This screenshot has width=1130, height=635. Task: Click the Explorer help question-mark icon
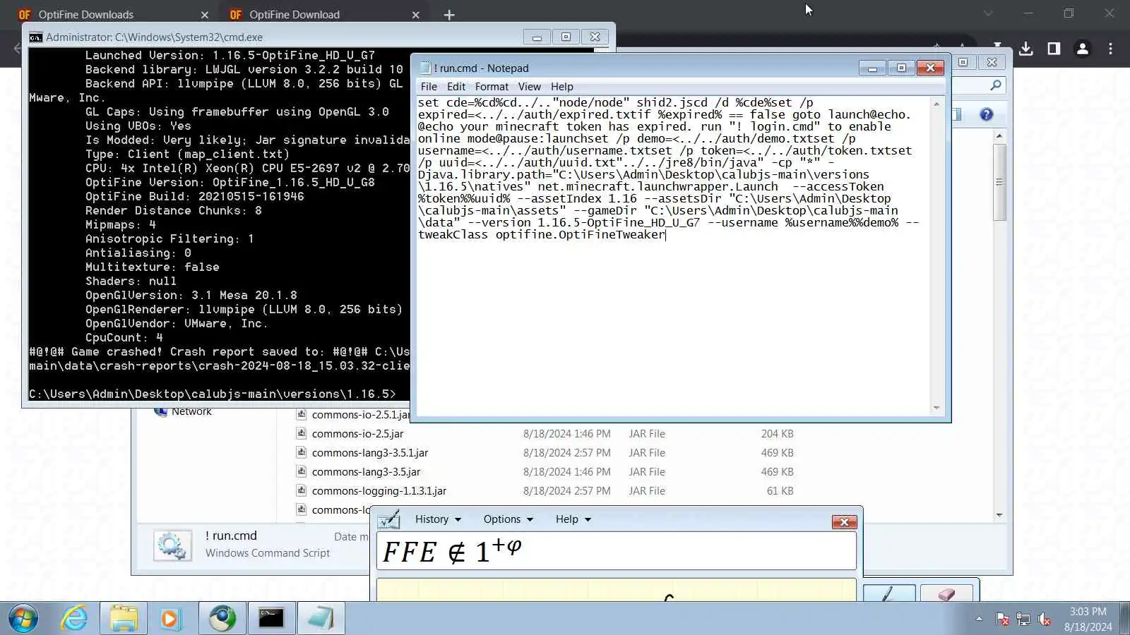pyautogui.click(x=987, y=114)
